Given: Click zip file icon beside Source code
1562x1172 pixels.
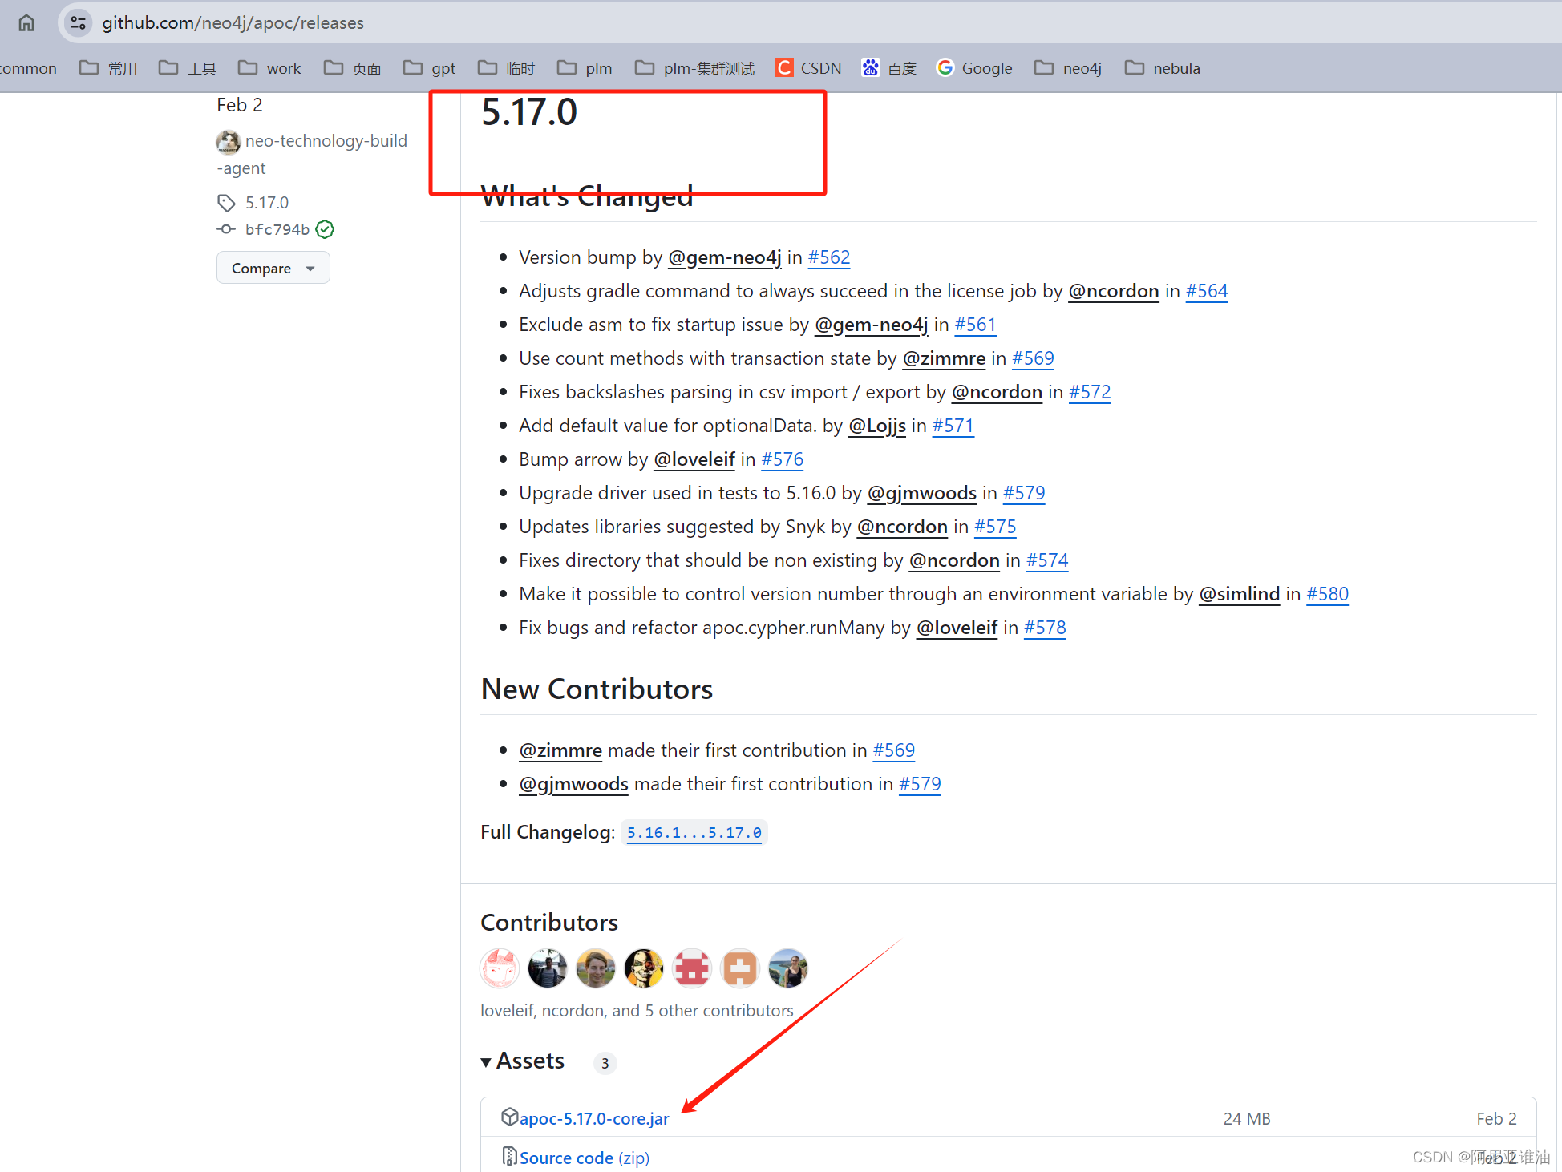Looking at the screenshot, I should click(509, 1156).
